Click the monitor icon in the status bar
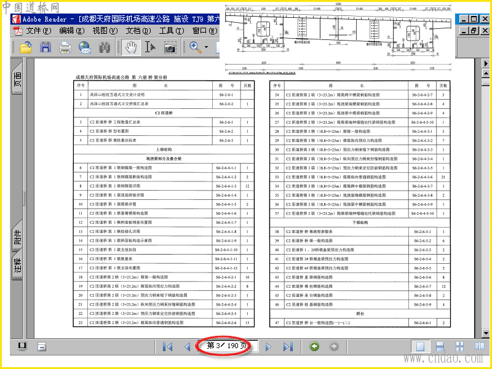 click(x=22, y=346)
